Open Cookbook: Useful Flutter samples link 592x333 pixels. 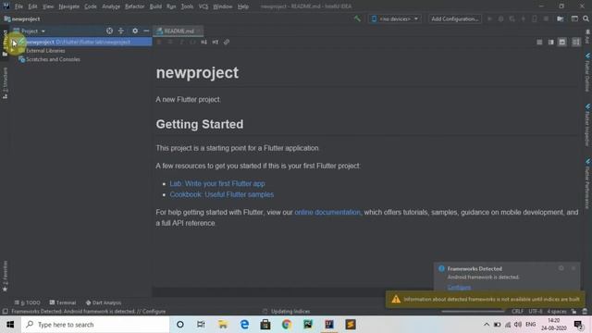click(222, 194)
